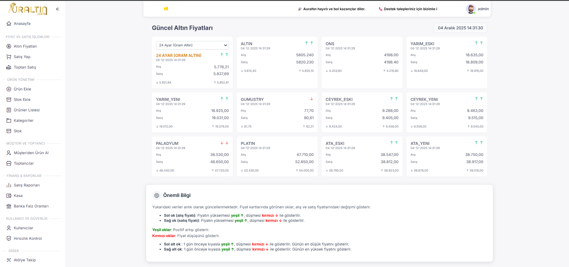Open the 24 Ayar (Gram Altın) dropdown
This screenshot has width=569, height=267.
(x=192, y=45)
